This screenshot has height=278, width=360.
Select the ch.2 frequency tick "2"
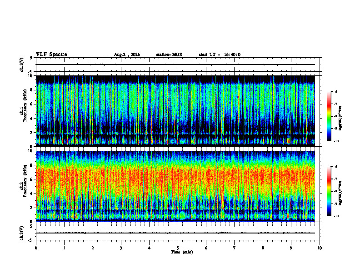[32, 208]
